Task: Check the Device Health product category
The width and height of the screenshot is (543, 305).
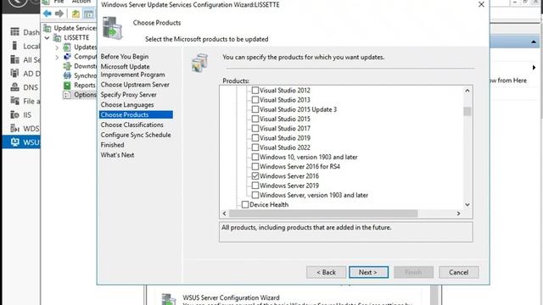Action: 245,205
